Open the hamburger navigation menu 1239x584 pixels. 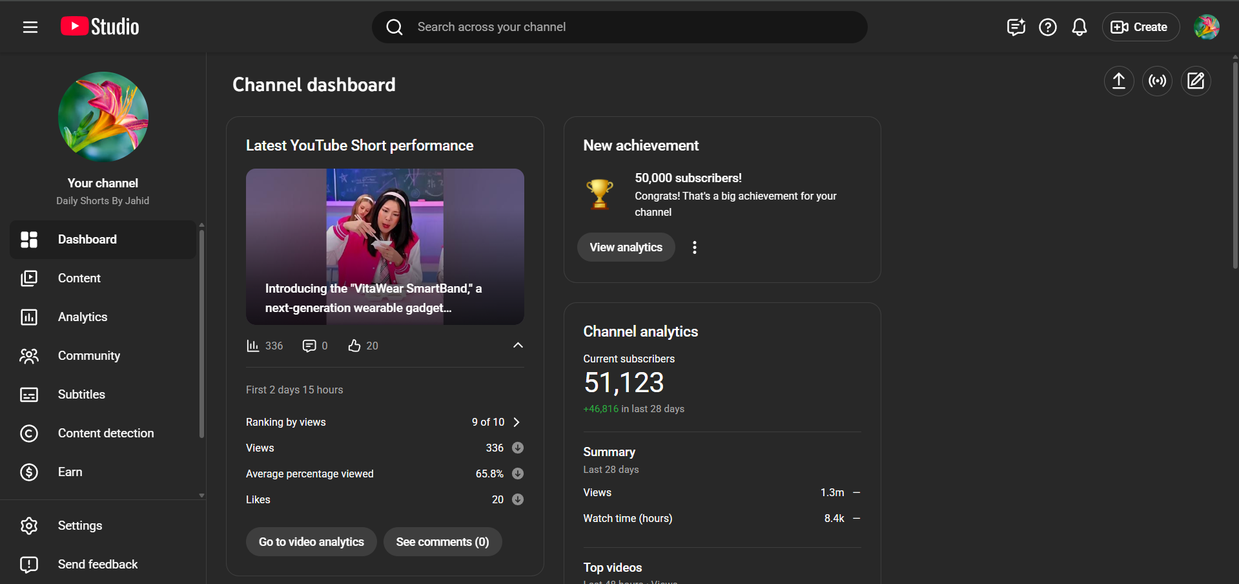pos(30,27)
